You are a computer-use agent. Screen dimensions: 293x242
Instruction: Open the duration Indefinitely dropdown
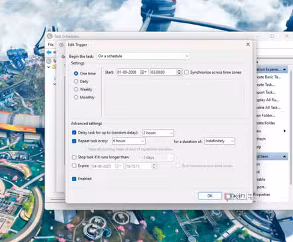(219, 141)
